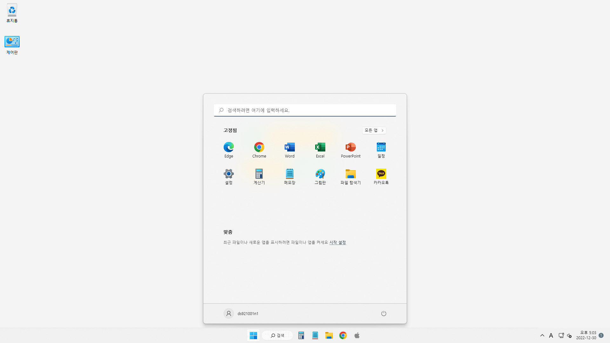Open the calculator from the taskbar
Image resolution: width=610 pixels, height=343 pixels.
click(301, 335)
